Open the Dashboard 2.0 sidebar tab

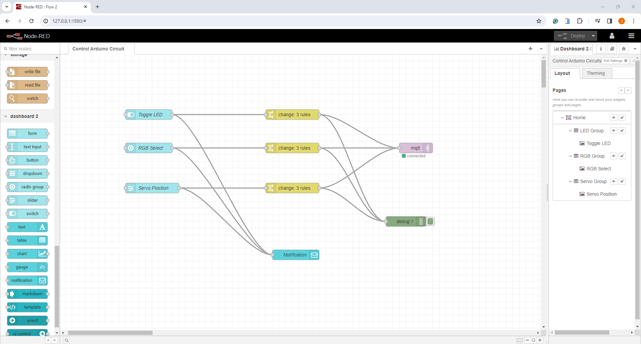tap(572, 49)
